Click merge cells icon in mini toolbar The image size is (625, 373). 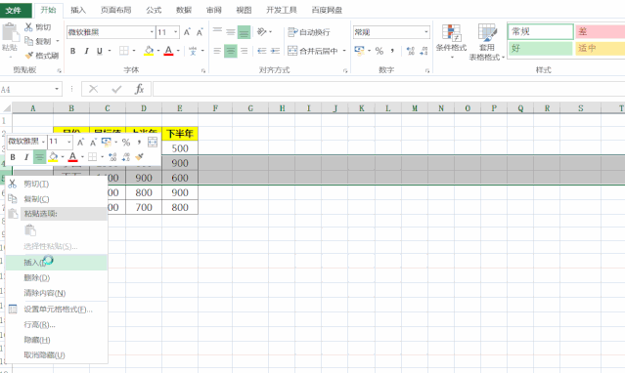(153, 142)
